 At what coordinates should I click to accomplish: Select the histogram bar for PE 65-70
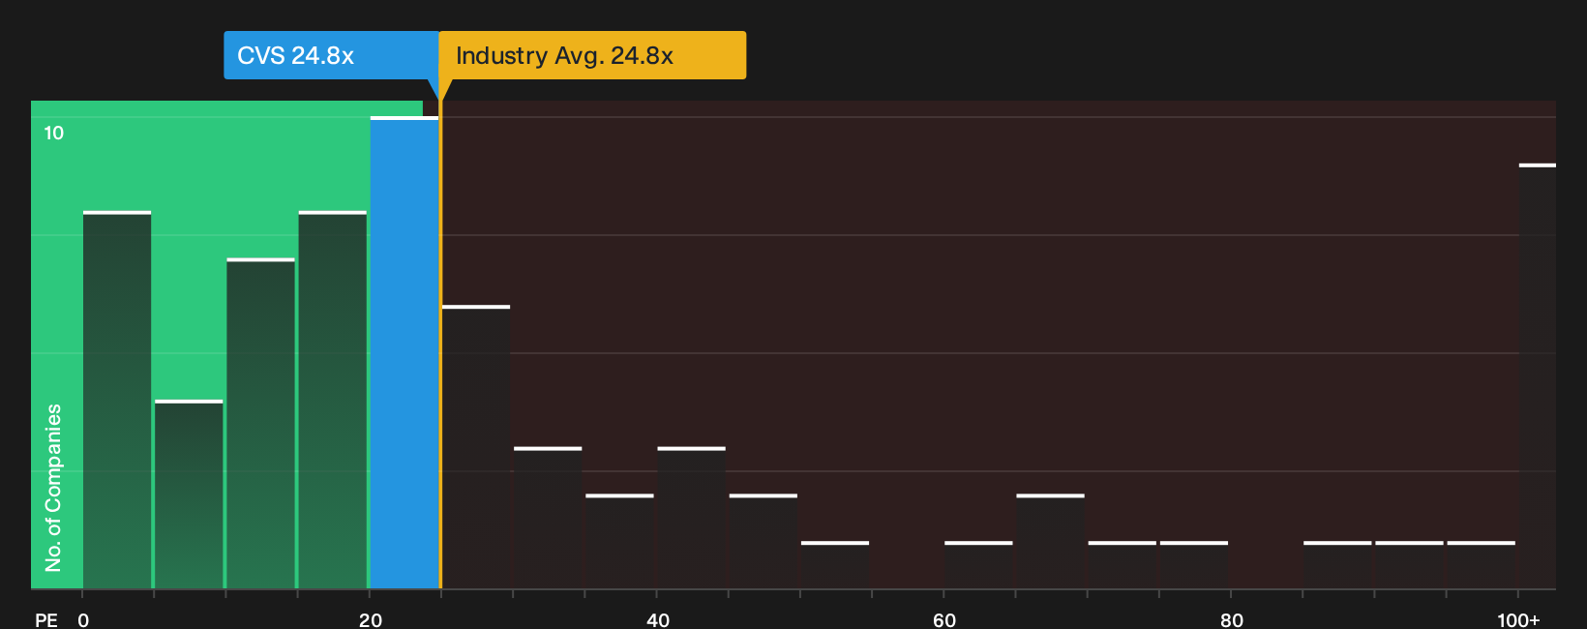[1050, 542]
